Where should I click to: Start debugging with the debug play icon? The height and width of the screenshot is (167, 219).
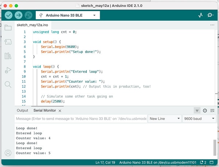28,15
